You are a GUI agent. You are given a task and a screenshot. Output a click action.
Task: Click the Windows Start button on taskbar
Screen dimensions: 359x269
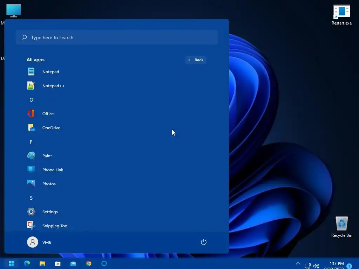[12, 263]
